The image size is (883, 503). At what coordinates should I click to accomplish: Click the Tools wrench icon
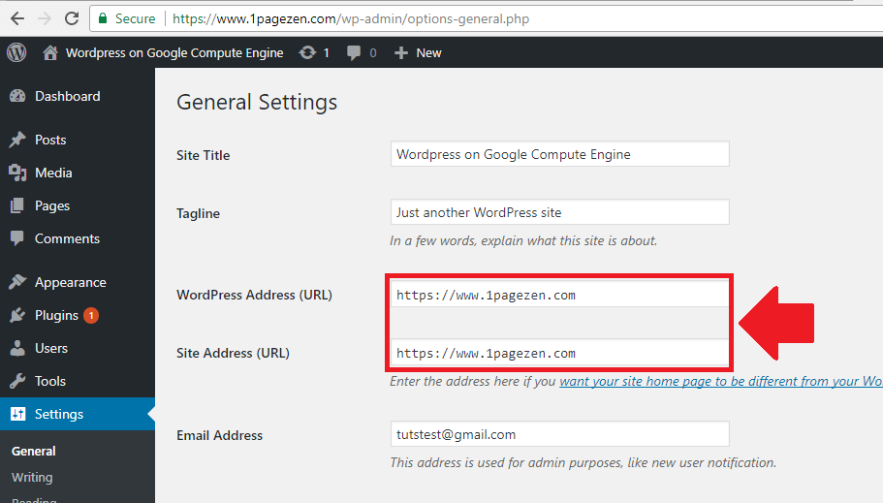click(x=17, y=381)
